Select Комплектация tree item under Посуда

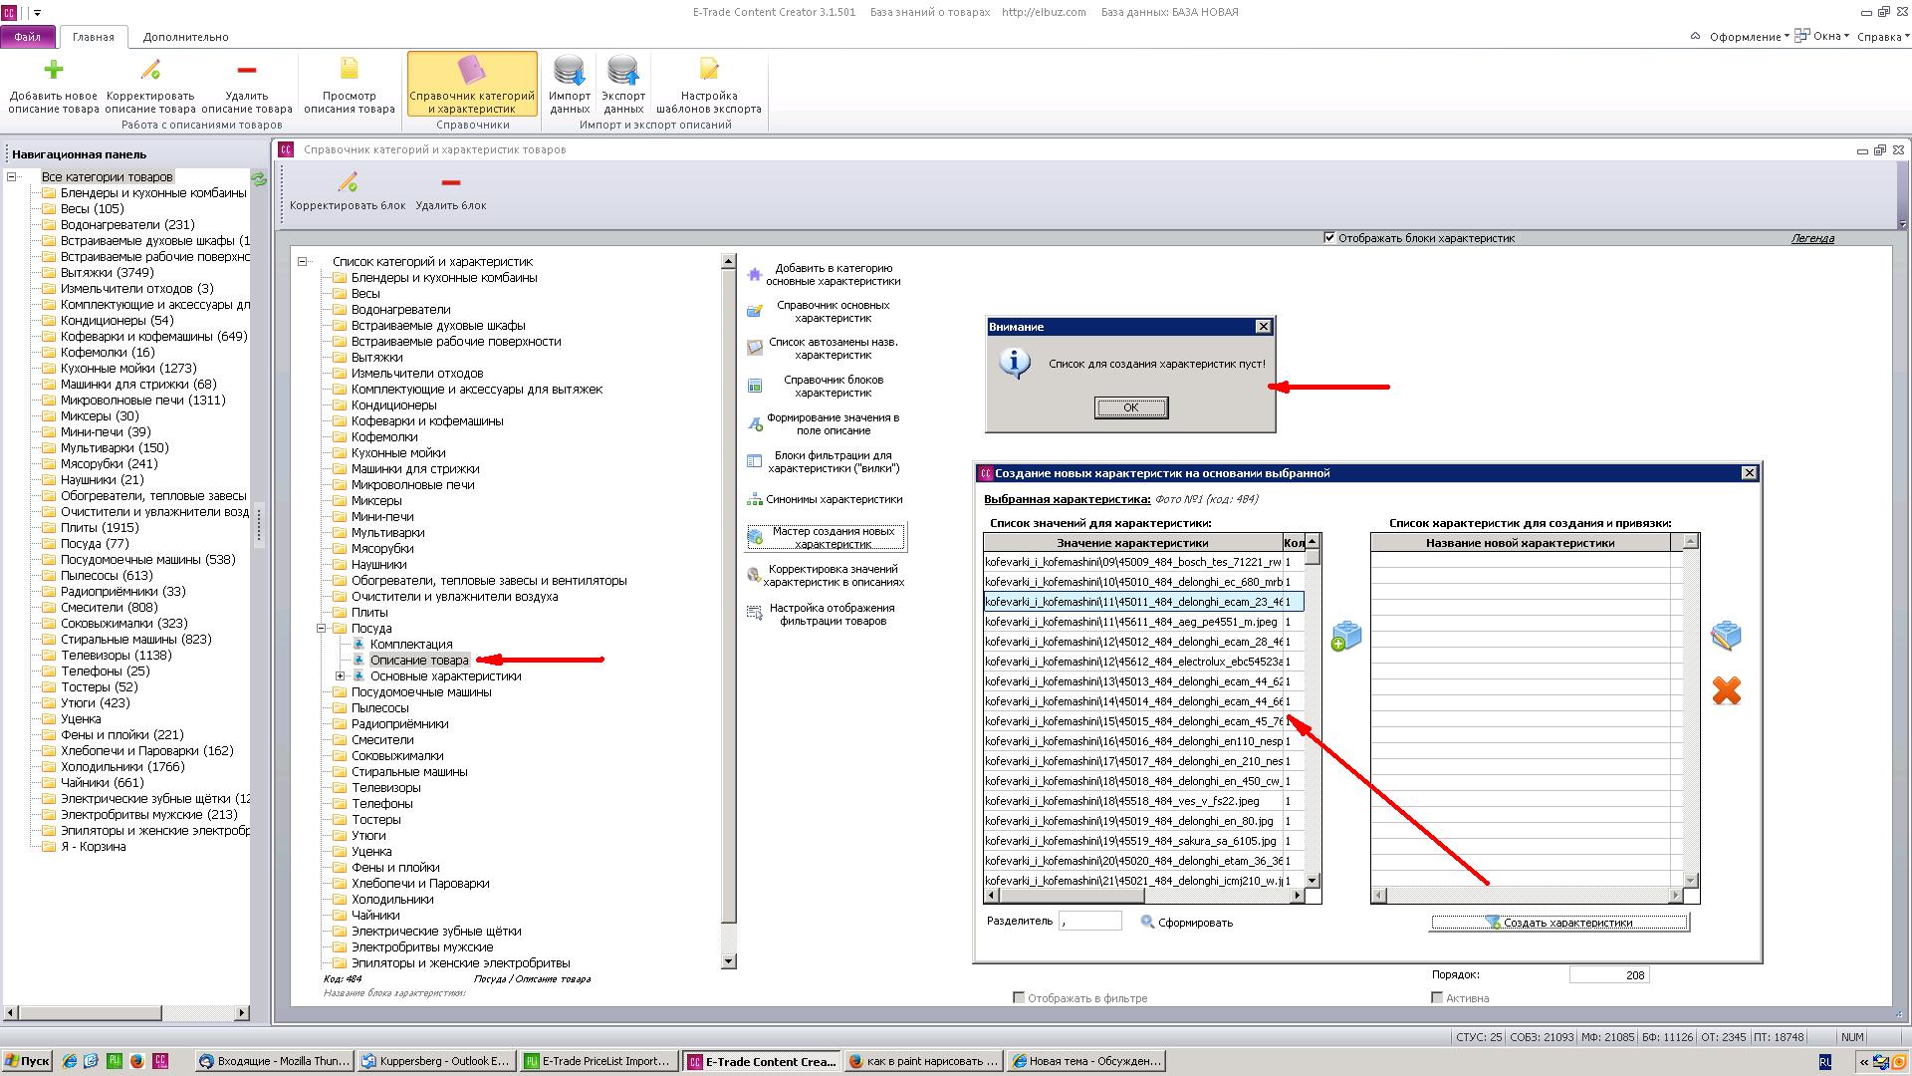pos(410,645)
